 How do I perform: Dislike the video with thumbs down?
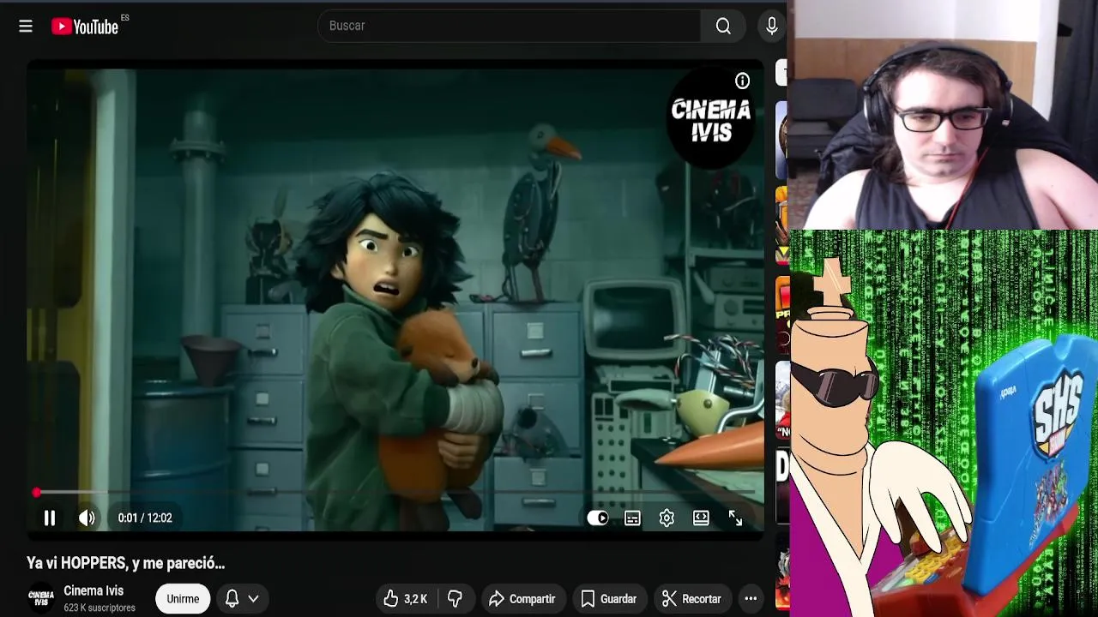point(455,598)
